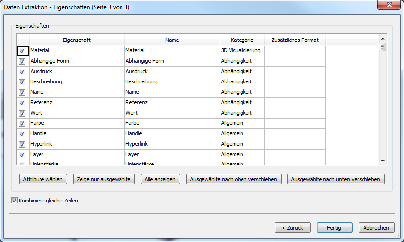Disable Kombiniere gleiche Zeilen option
This screenshot has height=242, width=404.
[x=14, y=201]
